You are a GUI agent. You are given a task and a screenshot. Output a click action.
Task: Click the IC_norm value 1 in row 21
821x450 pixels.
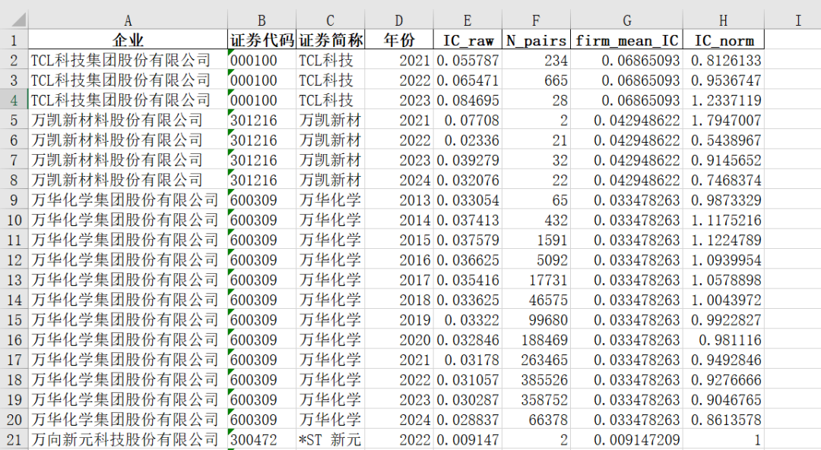[x=721, y=439]
